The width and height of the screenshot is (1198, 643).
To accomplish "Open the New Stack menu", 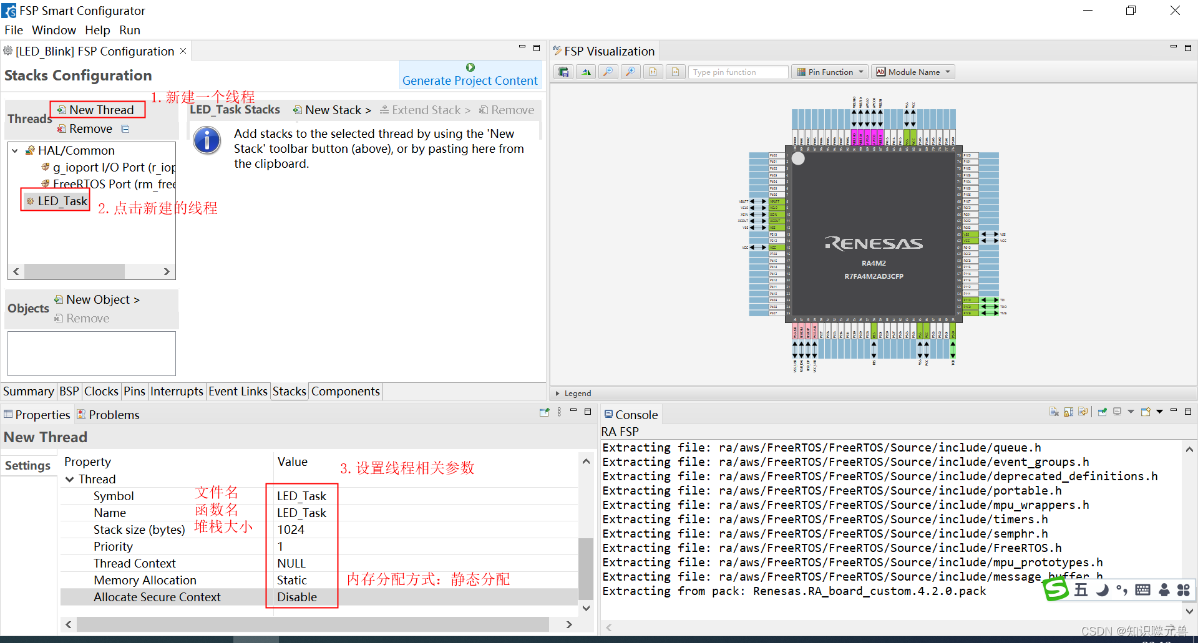I will coord(332,110).
